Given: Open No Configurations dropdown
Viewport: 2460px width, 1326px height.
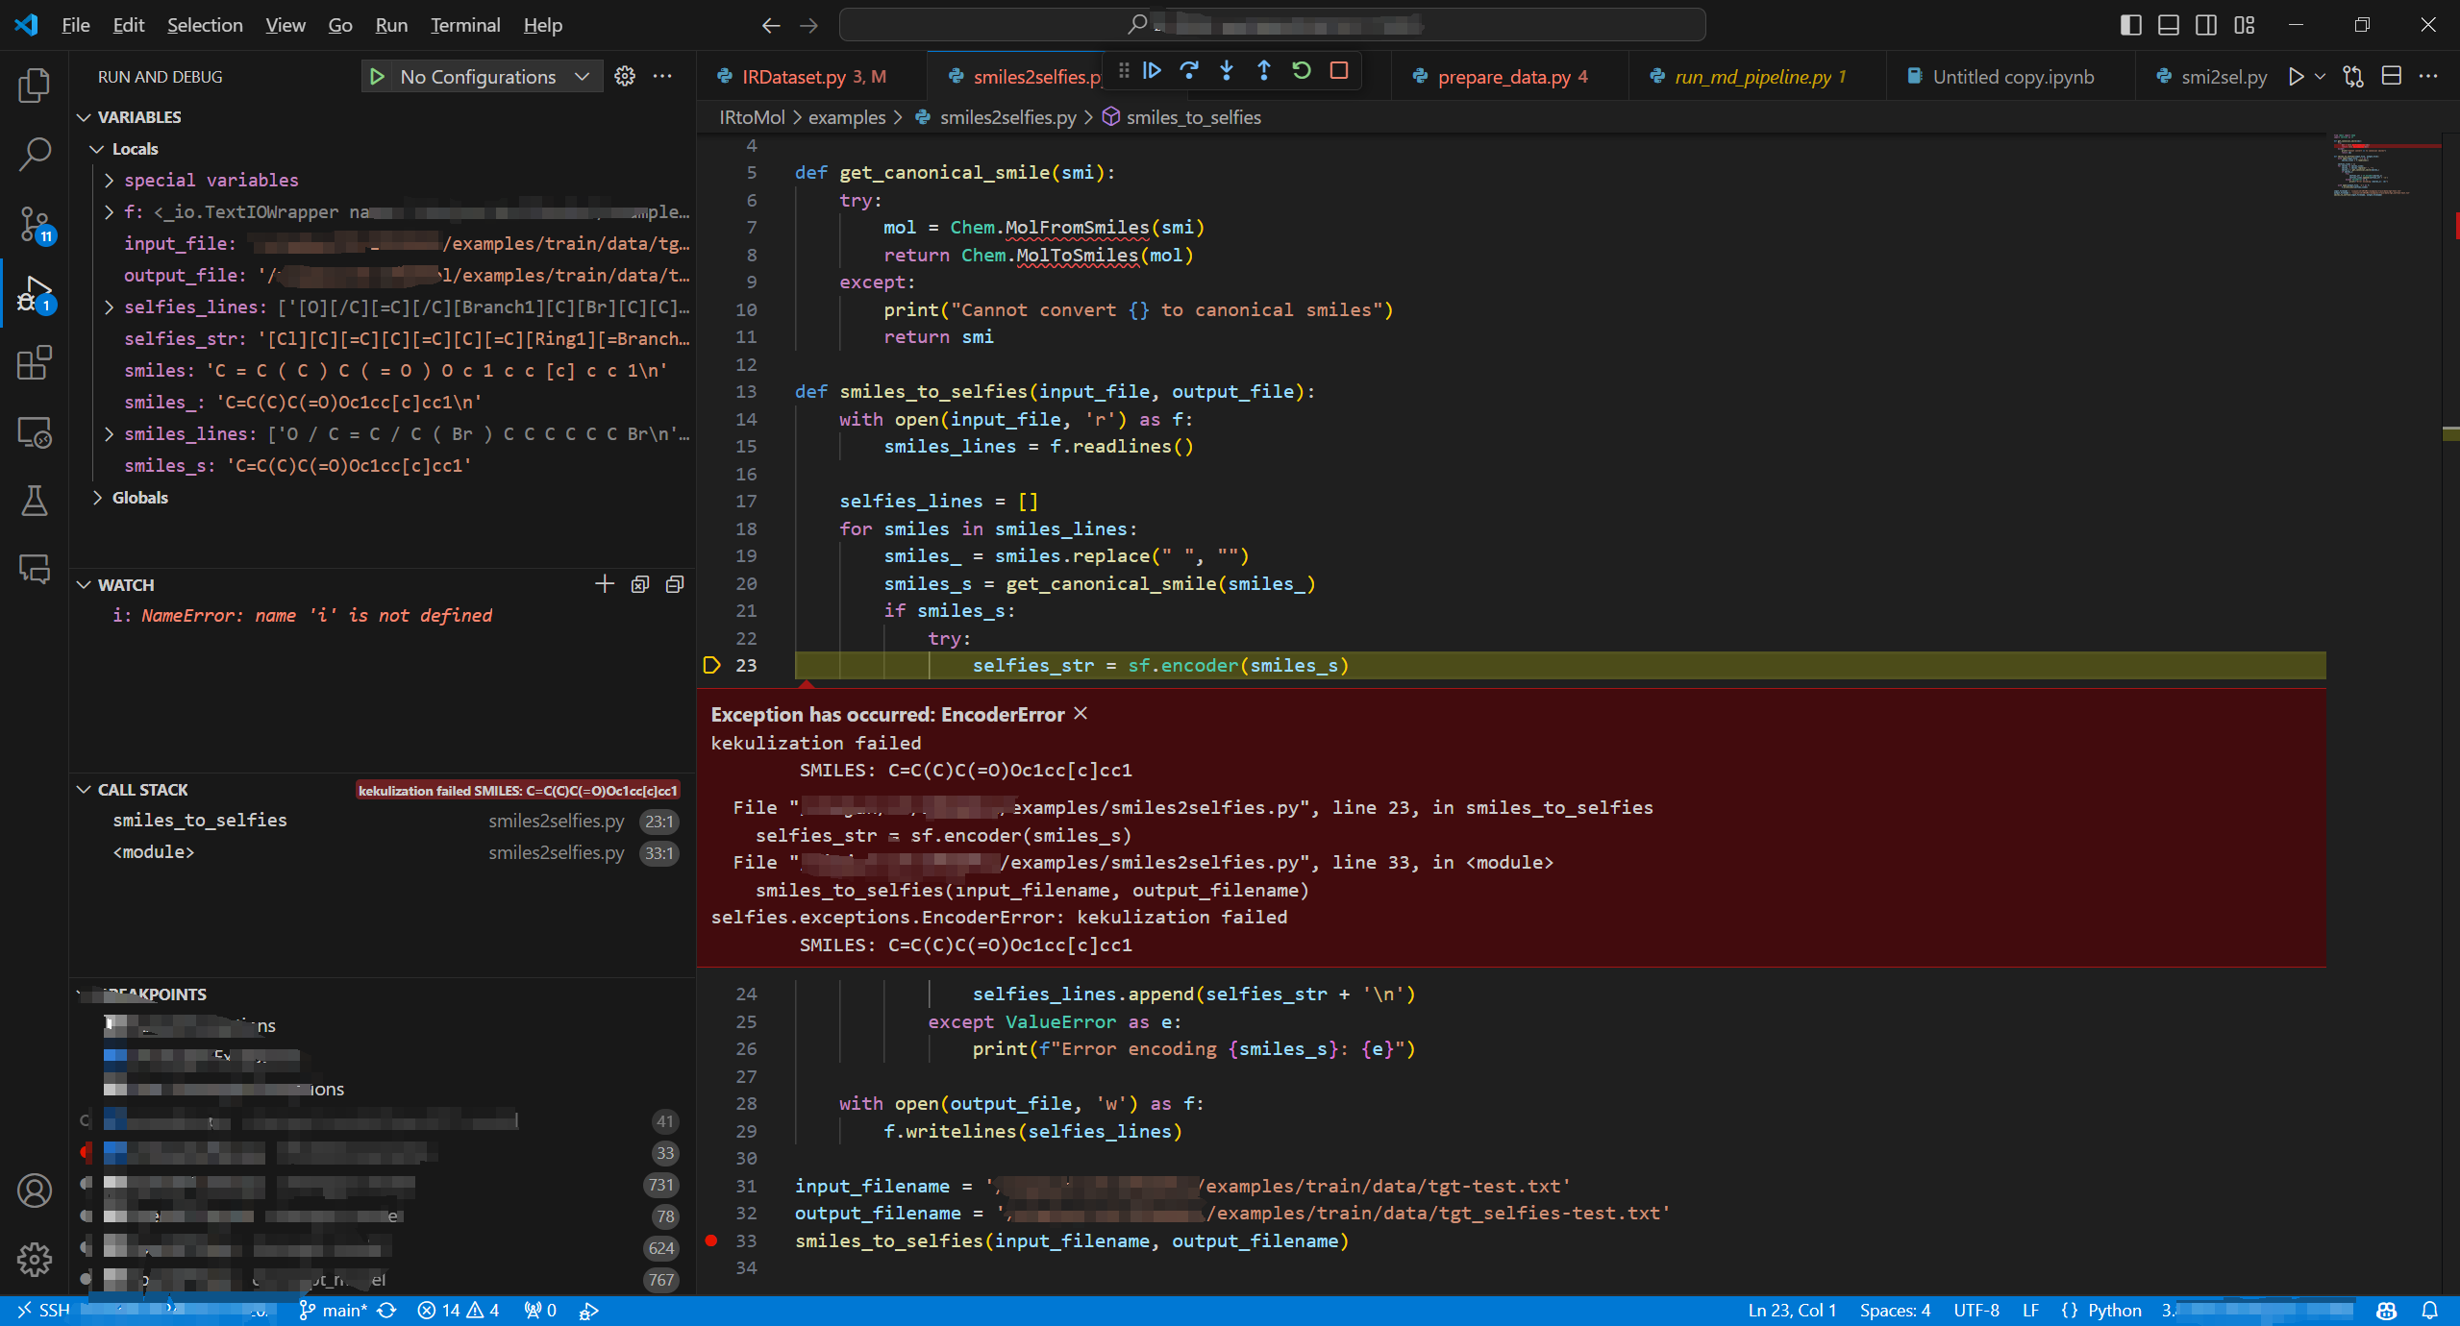Looking at the screenshot, I should [x=494, y=77].
